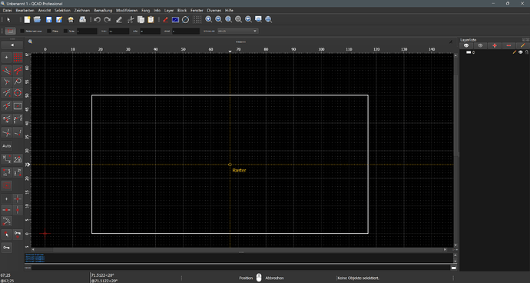Image resolution: width=530 pixels, height=283 pixels.
Task: Select the Snap to Center circle icon
Action: (18, 92)
